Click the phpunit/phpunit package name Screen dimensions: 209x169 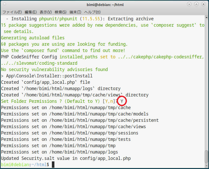click(58, 19)
